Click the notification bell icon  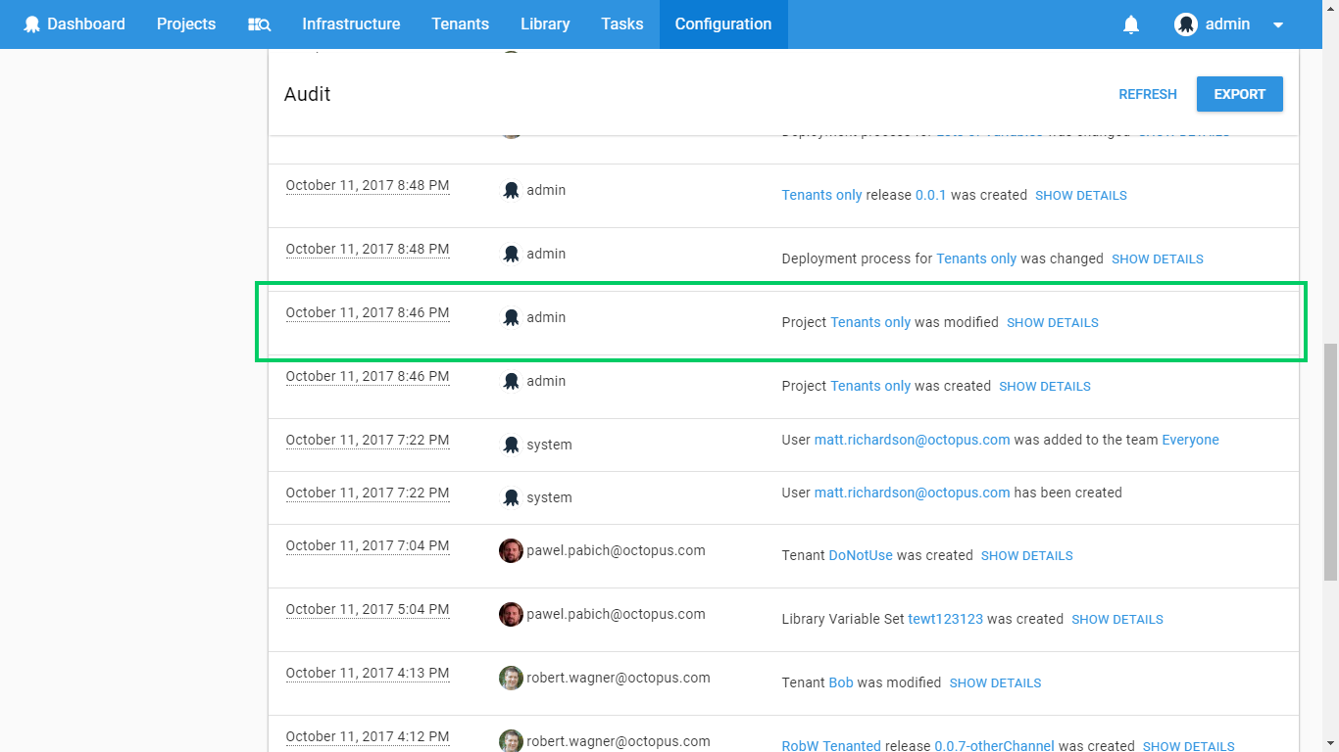1130,24
